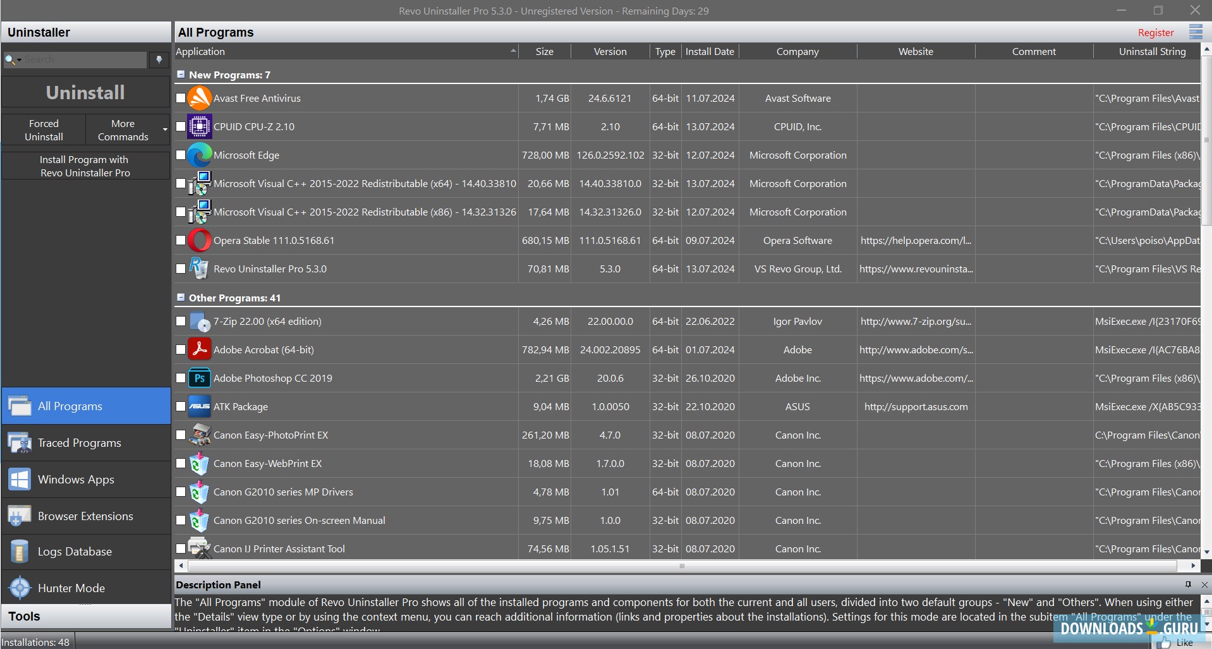Click the Windows Apps logo icon
1212x649 pixels.
[x=20, y=479]
